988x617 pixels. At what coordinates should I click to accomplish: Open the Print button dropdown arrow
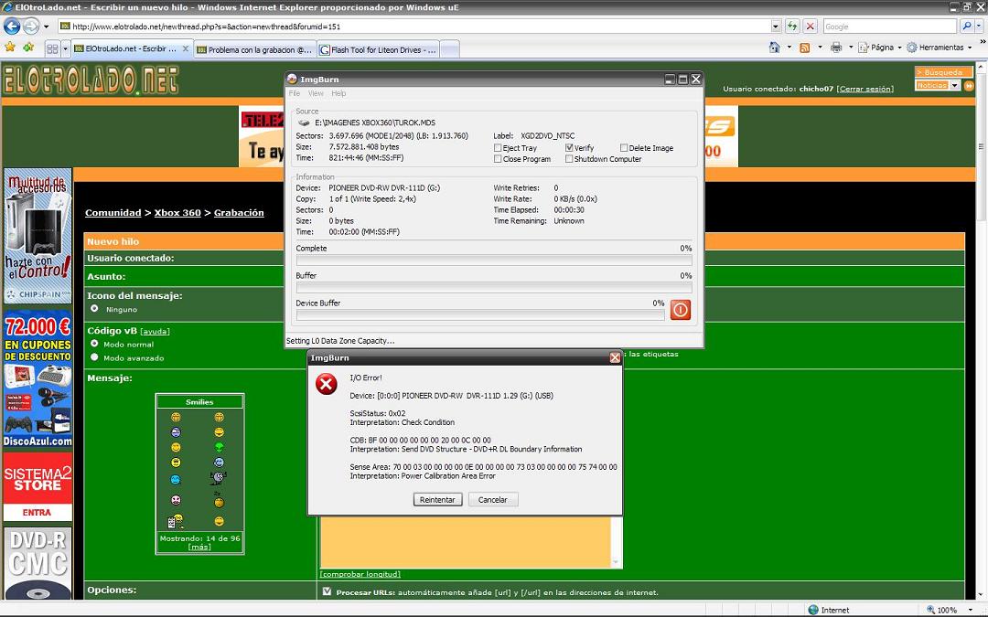coord(851,48)
